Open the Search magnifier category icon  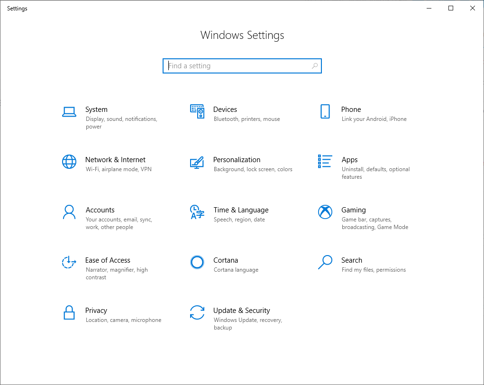[x=325, y=262]
